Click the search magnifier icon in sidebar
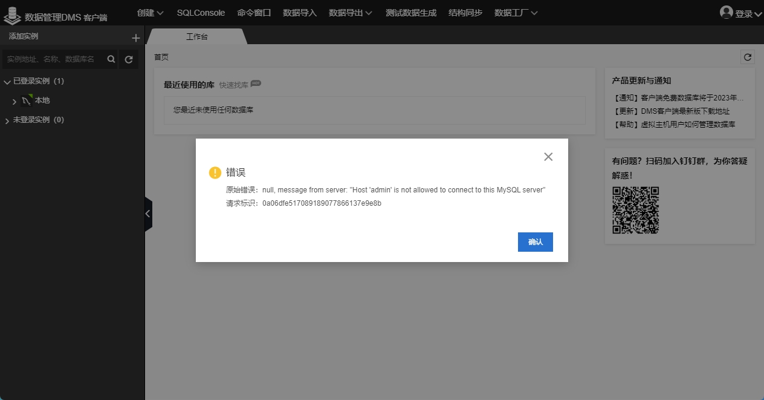Image resolution: width=764 pixels, height=400 pixels. pos(111,59)
